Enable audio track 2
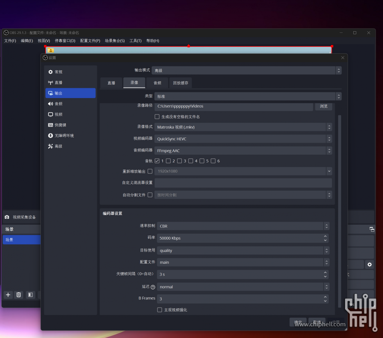The width and height of the screenshot is (383, 338). pos(168,161)
